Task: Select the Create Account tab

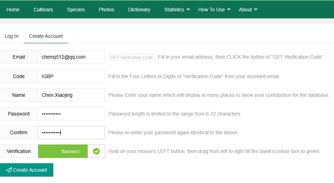Action: tap(46, 36)
